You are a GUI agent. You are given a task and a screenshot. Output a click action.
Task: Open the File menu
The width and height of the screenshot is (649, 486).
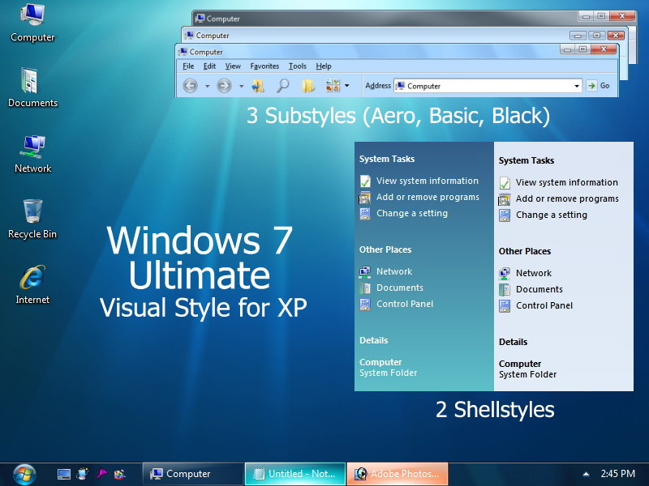pyautogui.click(x=188, y=66)
